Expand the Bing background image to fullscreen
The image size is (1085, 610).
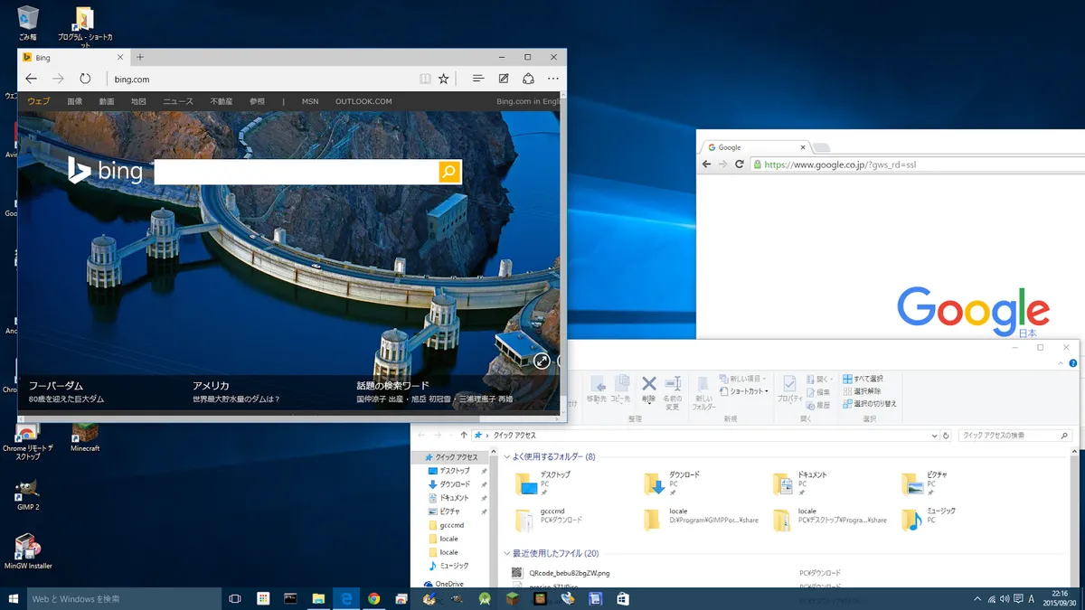click(542, 361)
